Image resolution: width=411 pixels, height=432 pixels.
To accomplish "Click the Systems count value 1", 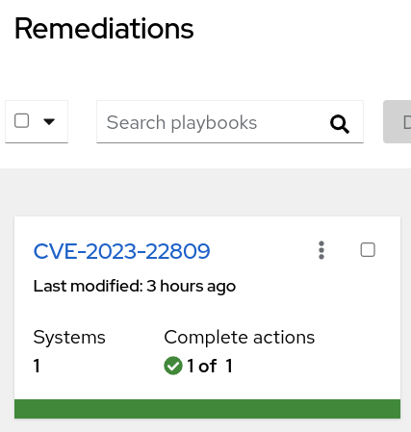I will [x=37, y=366].
